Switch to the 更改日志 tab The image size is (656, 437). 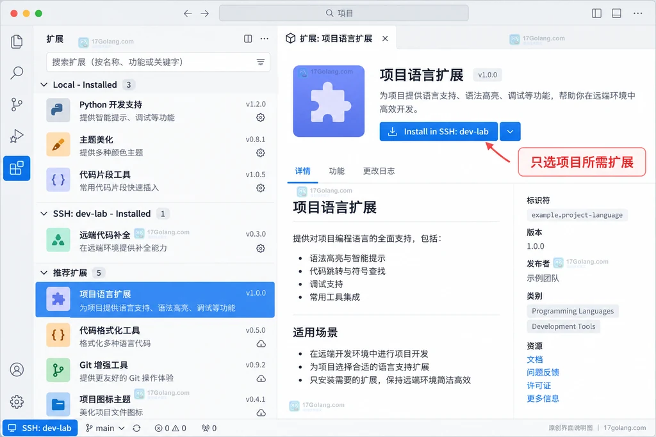click(x=379, y=171)
